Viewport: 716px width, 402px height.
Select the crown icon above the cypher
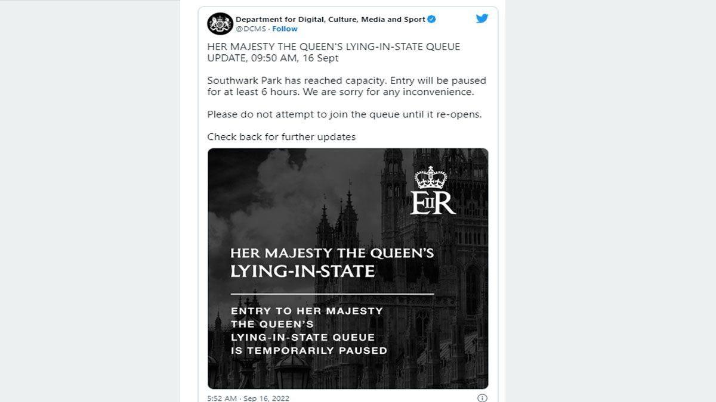click(431, 178)
